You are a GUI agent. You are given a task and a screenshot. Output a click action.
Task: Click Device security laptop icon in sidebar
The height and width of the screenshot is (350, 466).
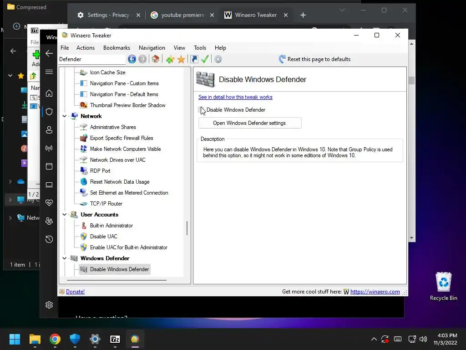49,185
